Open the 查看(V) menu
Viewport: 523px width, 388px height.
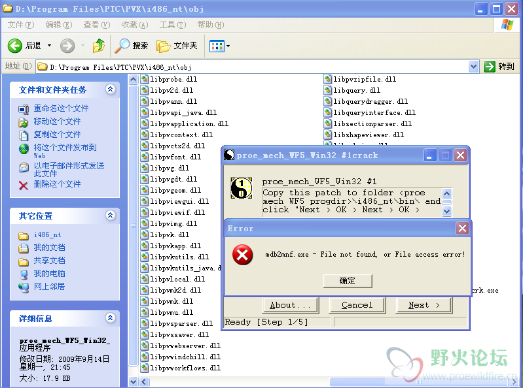(x=97, y=25)
